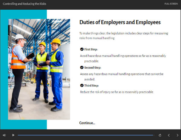The height and width of the screenshot is (140, 181).
Task: Click the Third Step checkmark icon
Action: (x=82, y=85)
